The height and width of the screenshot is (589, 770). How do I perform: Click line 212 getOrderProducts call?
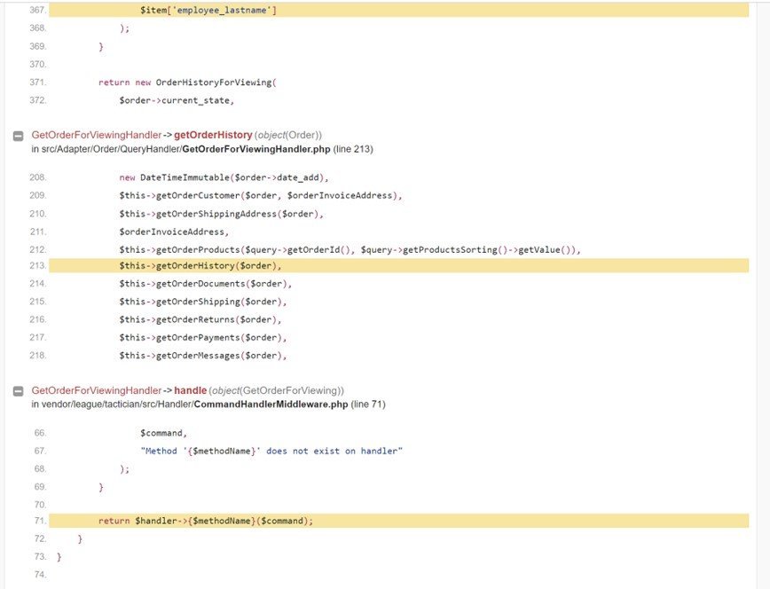tap(350, 249)
